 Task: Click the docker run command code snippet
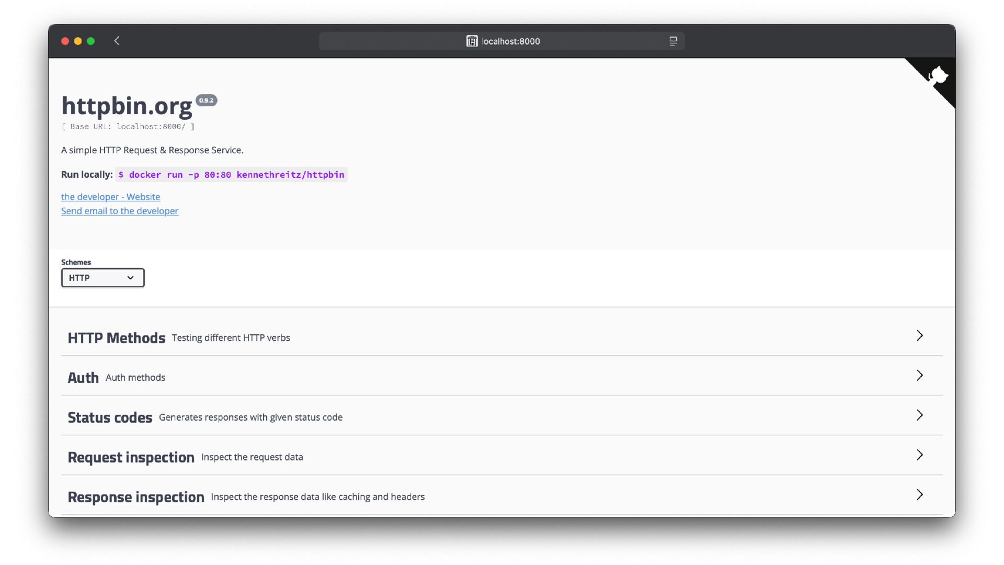[231, 175]
